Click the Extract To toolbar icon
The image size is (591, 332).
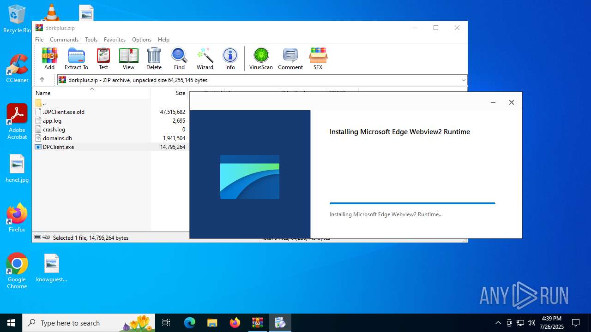click(76, 59)
